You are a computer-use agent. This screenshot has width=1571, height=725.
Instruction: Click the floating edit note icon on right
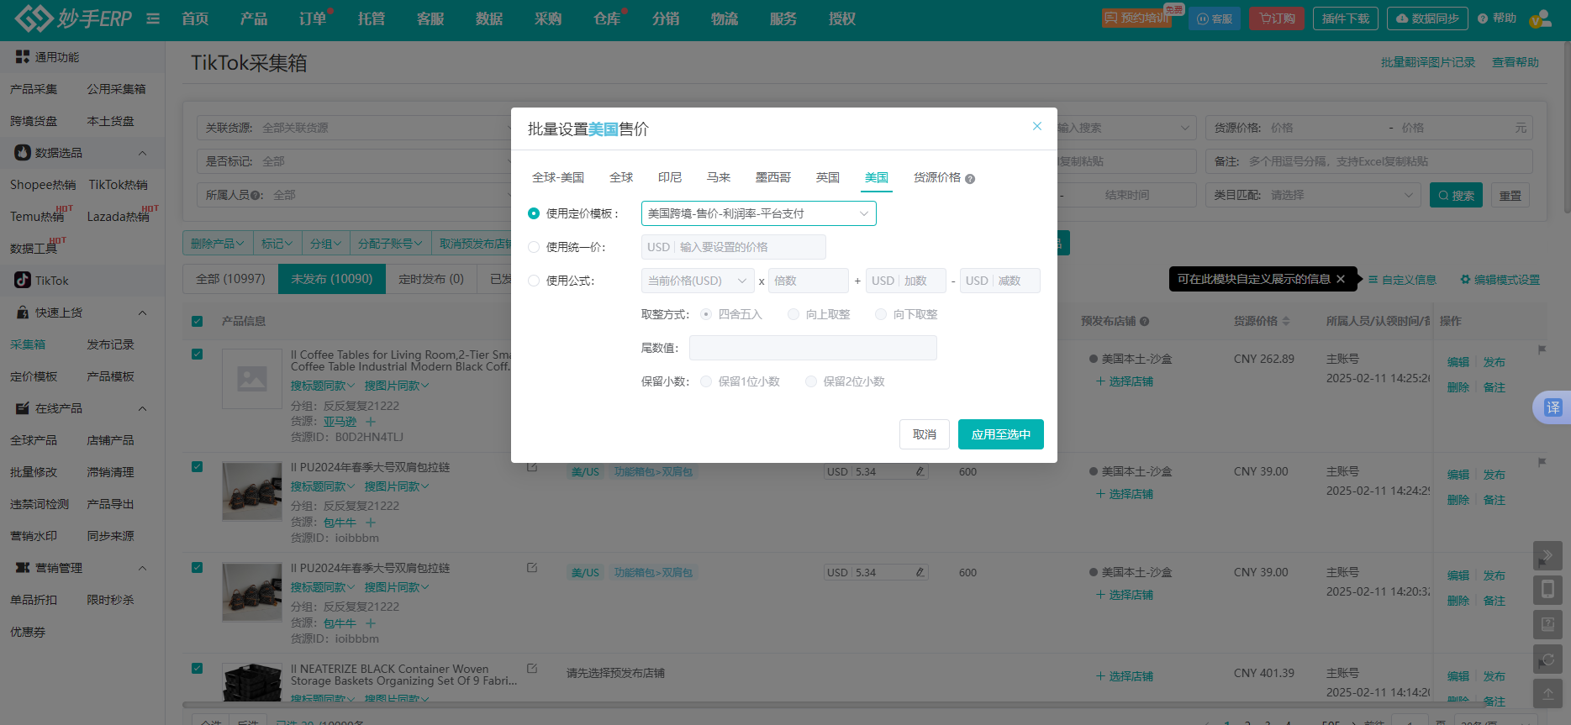[1548, 624]
